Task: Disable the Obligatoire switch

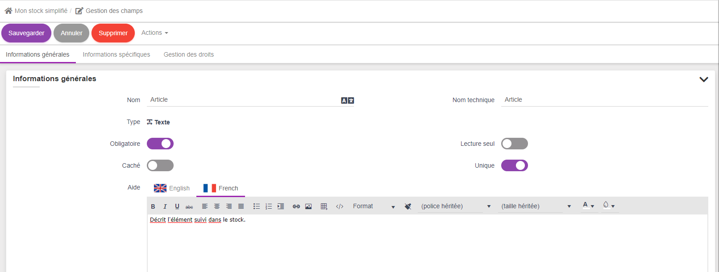Action: coord(160,144)
